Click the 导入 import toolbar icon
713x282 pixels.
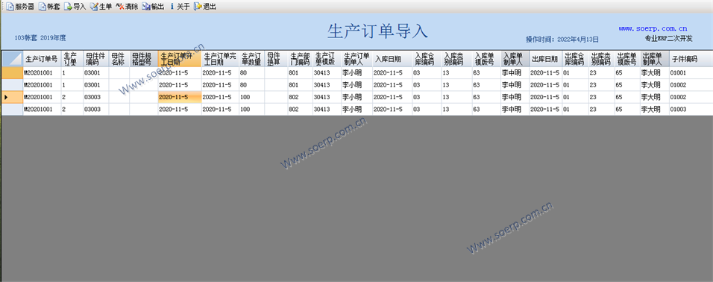[68, 7]
